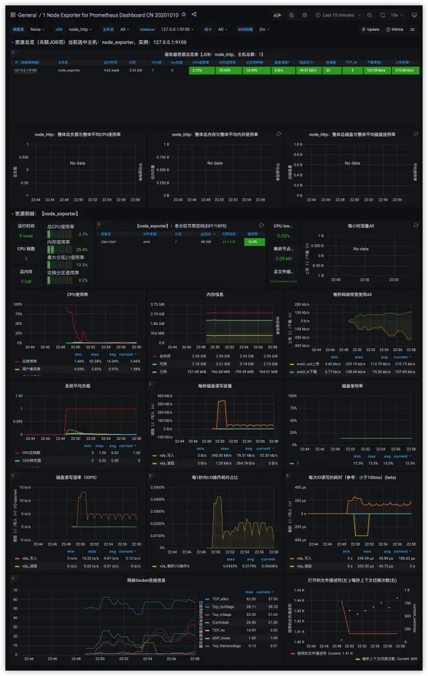Save the dashboard using the save icon
The image size is (428, 676).
[292, 15]
